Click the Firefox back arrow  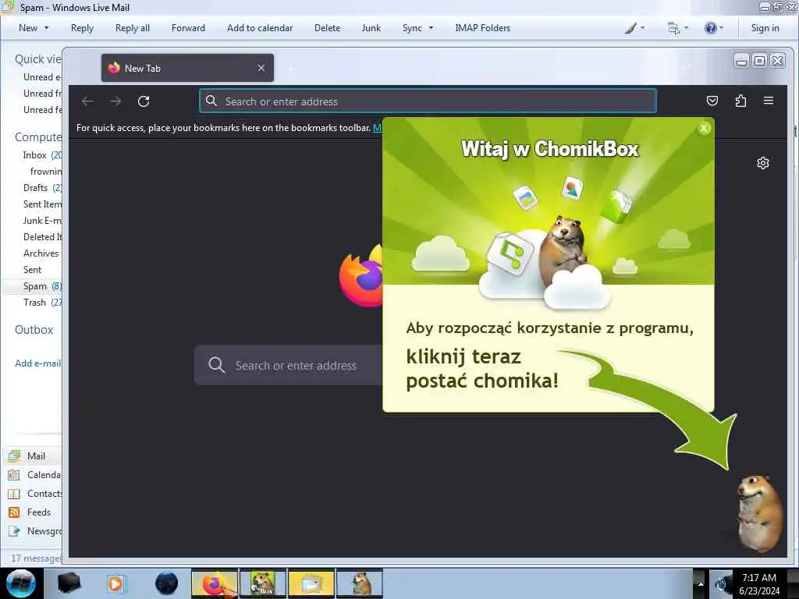click(x=87, y=101)
